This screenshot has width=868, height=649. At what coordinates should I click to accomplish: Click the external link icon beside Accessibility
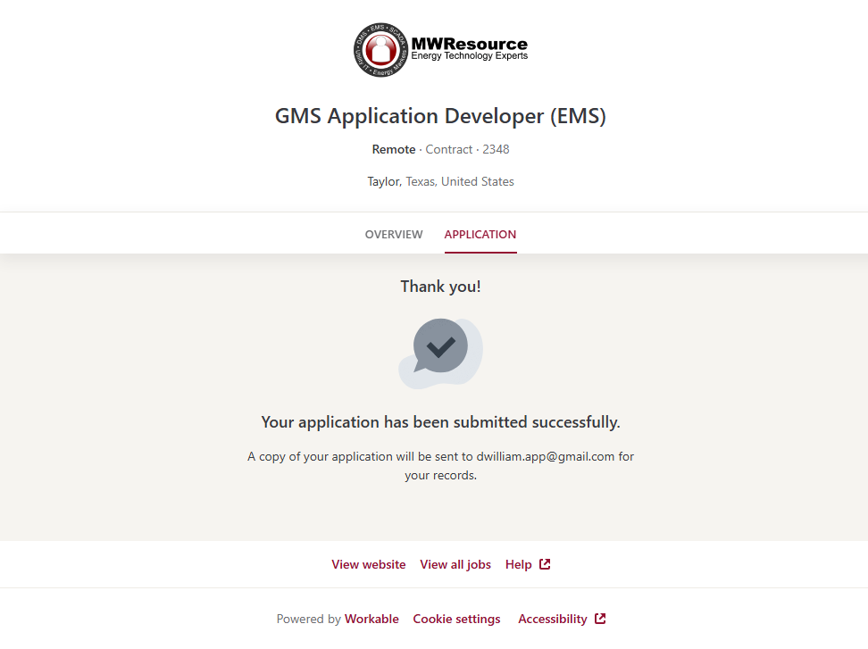[x=600, y=619]
